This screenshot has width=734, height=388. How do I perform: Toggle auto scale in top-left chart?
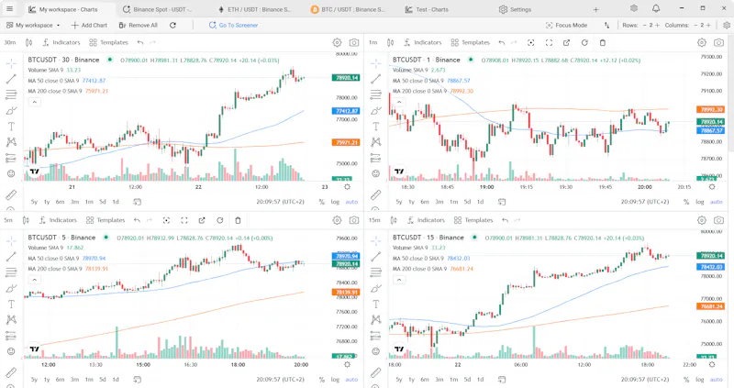(351, 202)
